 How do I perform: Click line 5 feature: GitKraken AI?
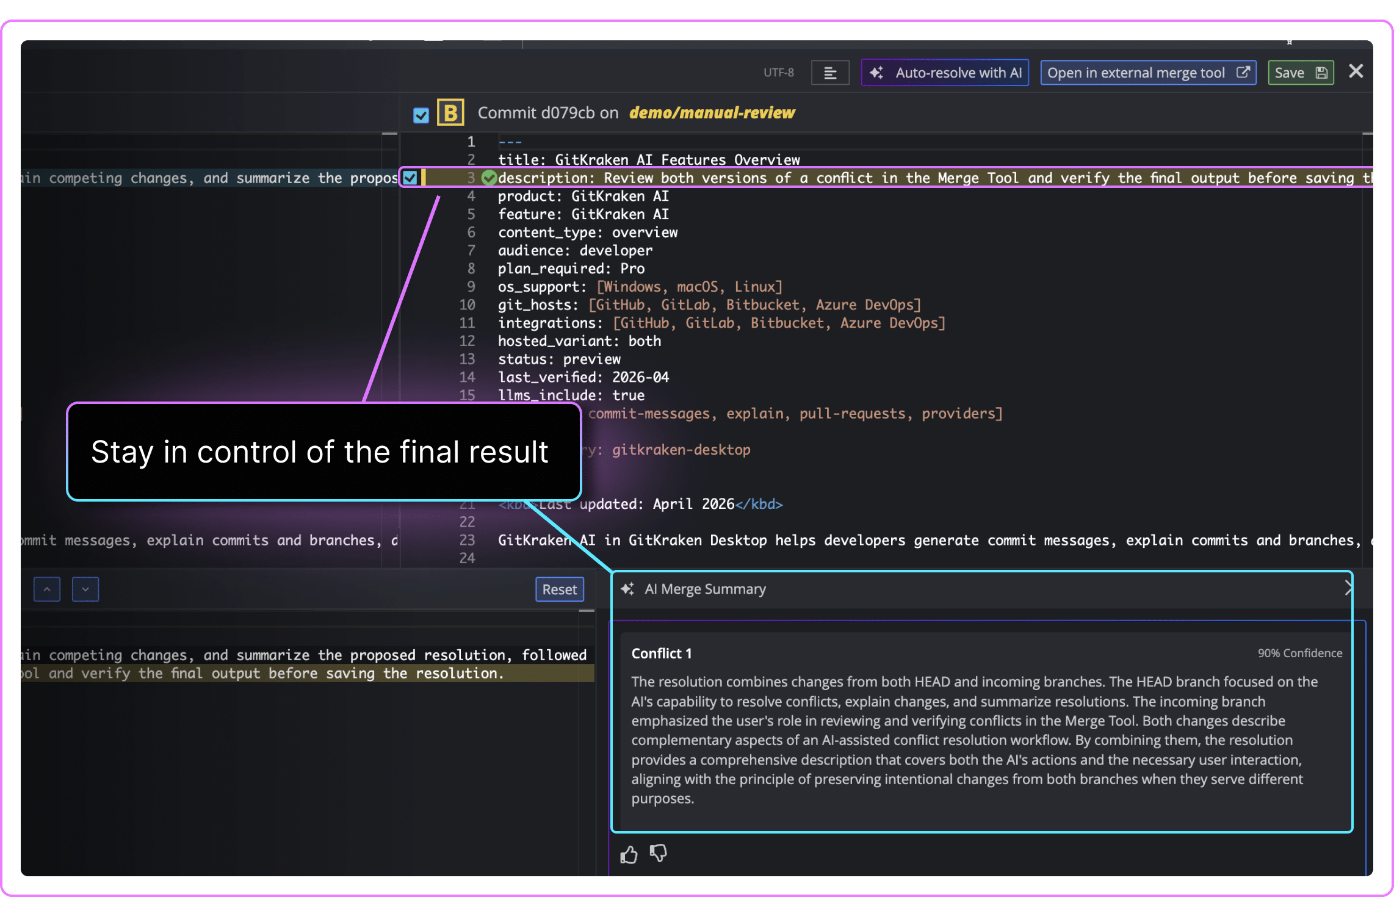(x=583, y=214)
